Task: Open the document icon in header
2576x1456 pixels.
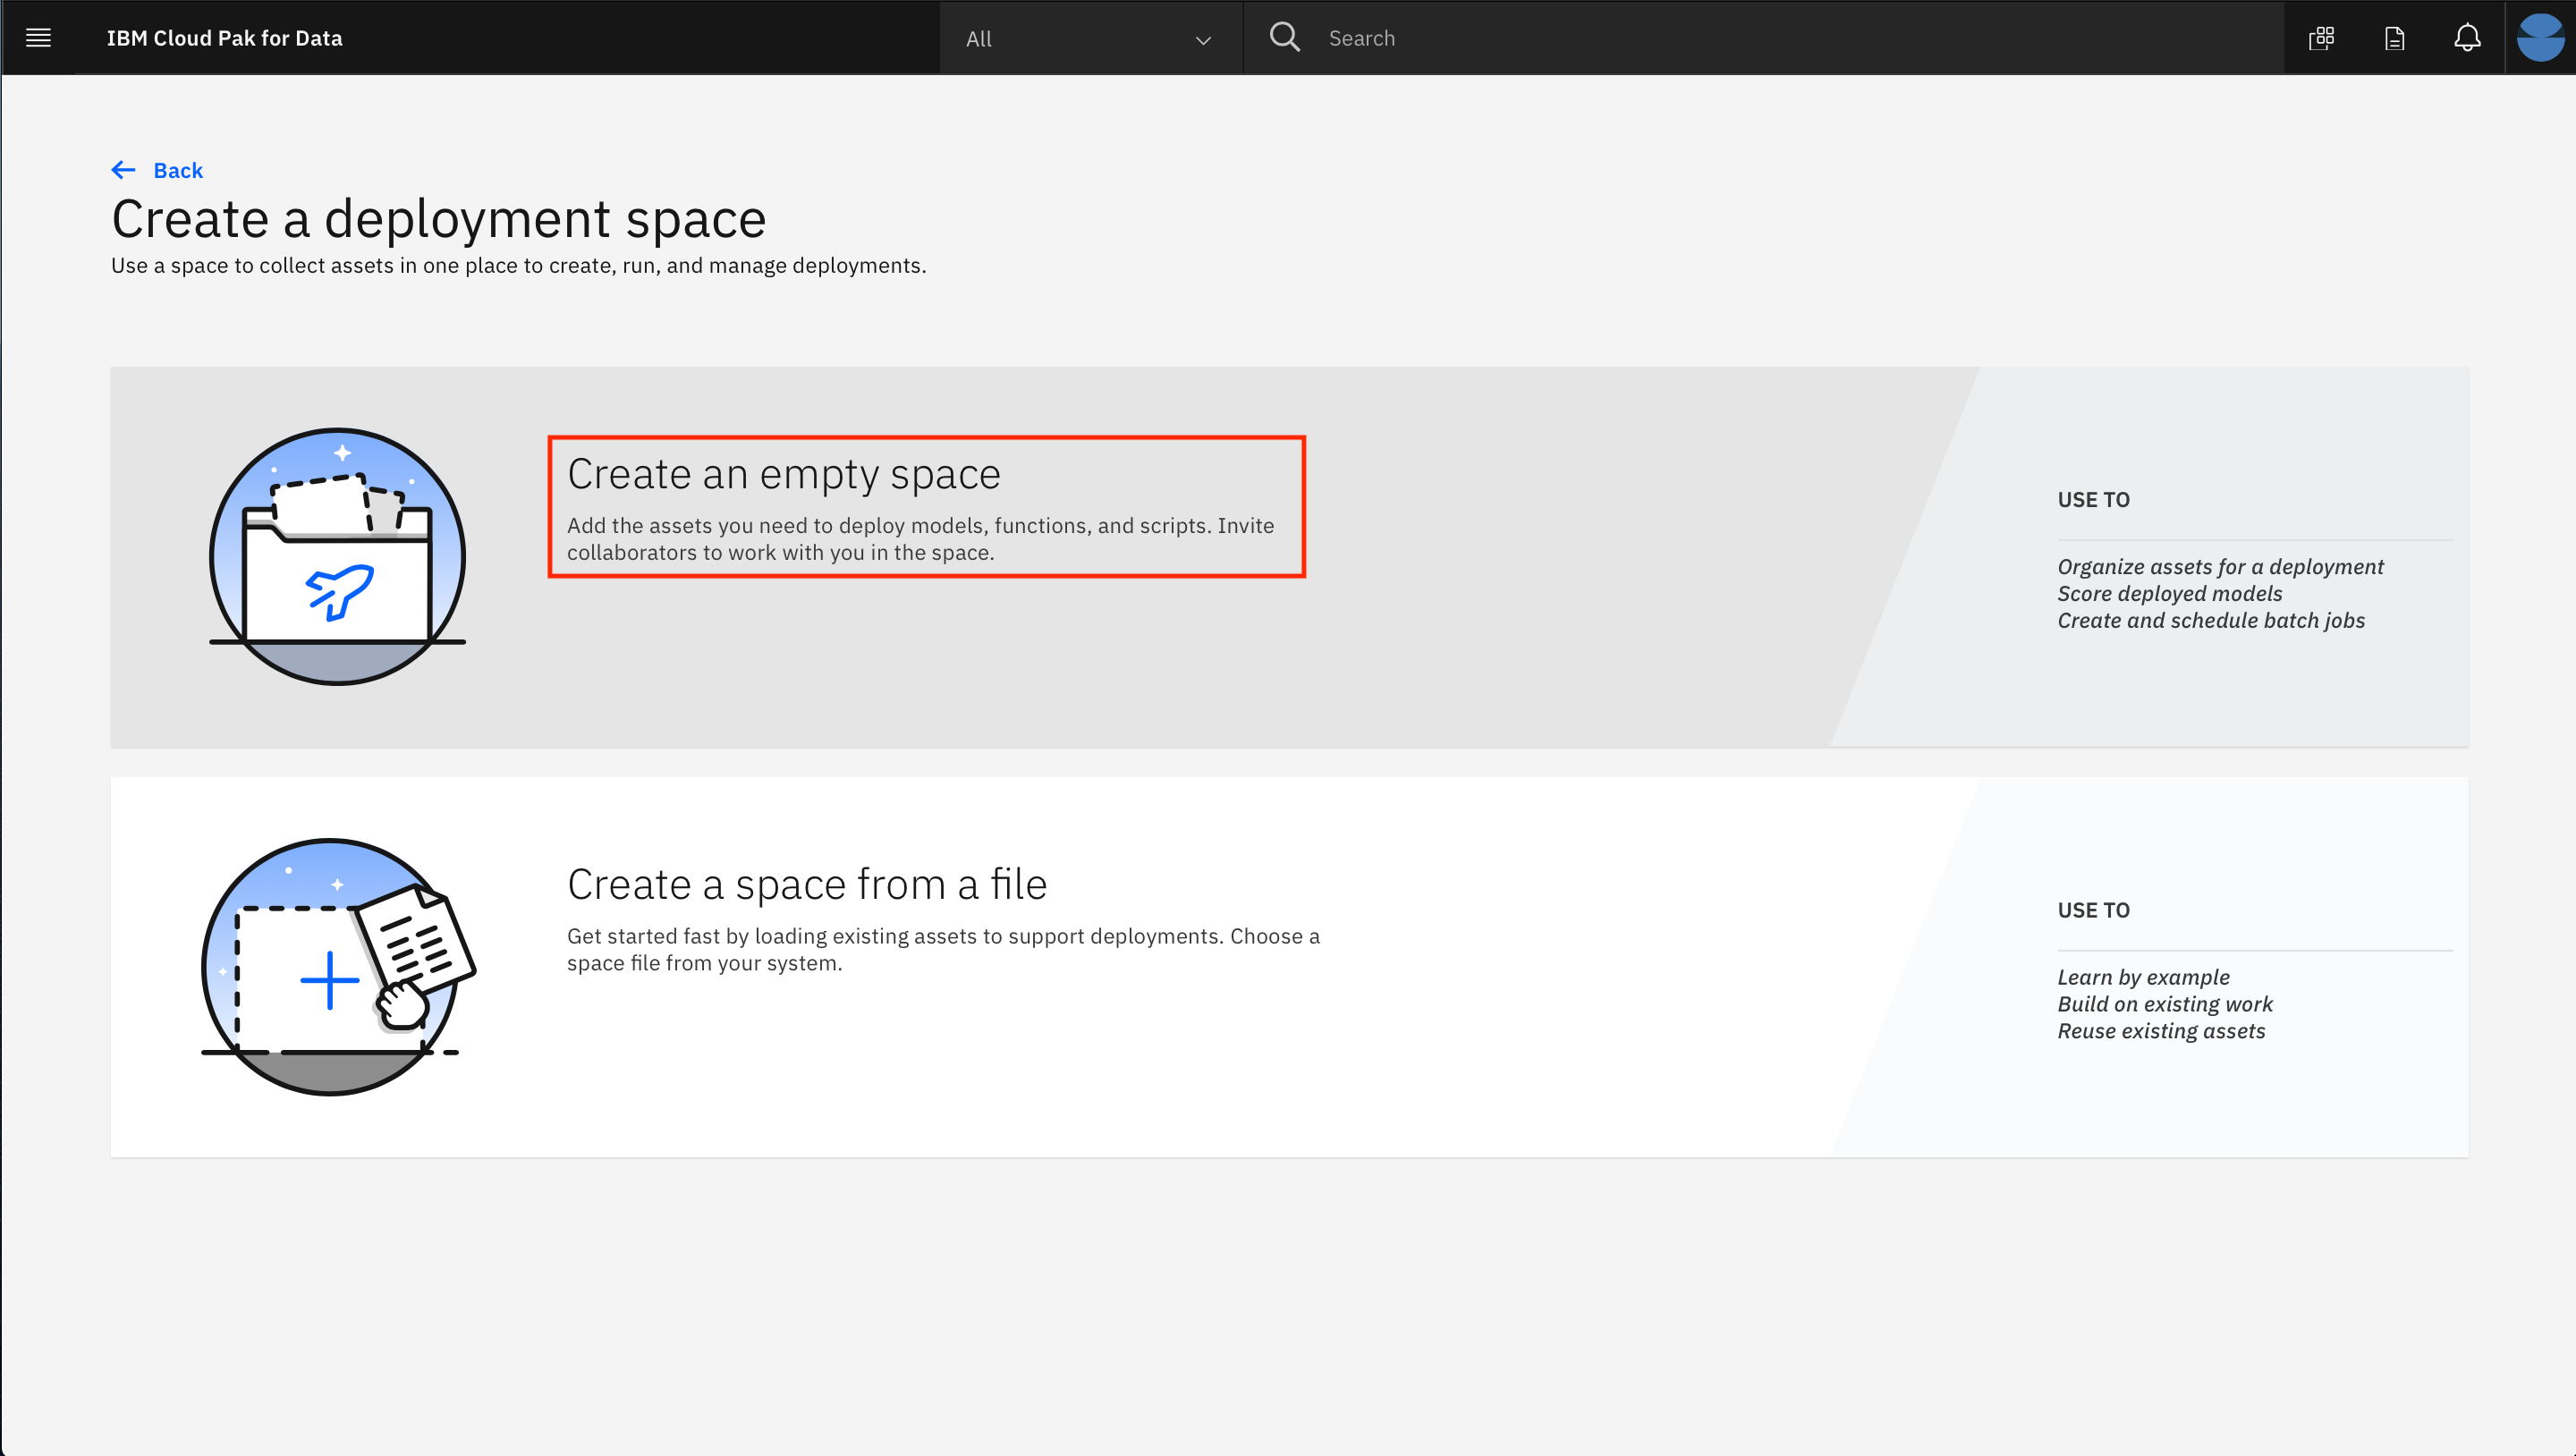Action: point(2394,38)
